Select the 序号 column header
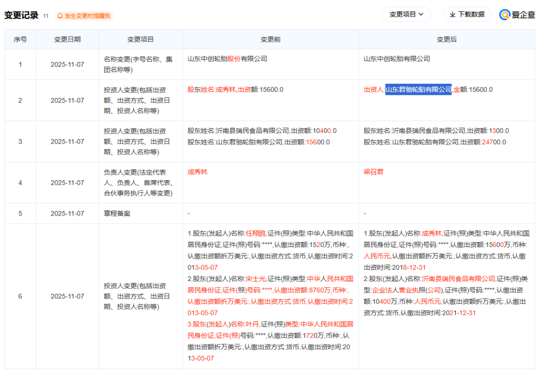 click(x=20, y=39)
